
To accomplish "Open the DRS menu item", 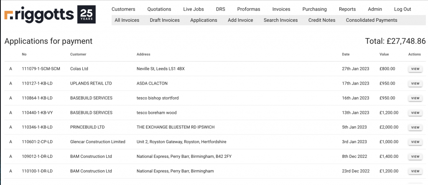I will (220, 9).
